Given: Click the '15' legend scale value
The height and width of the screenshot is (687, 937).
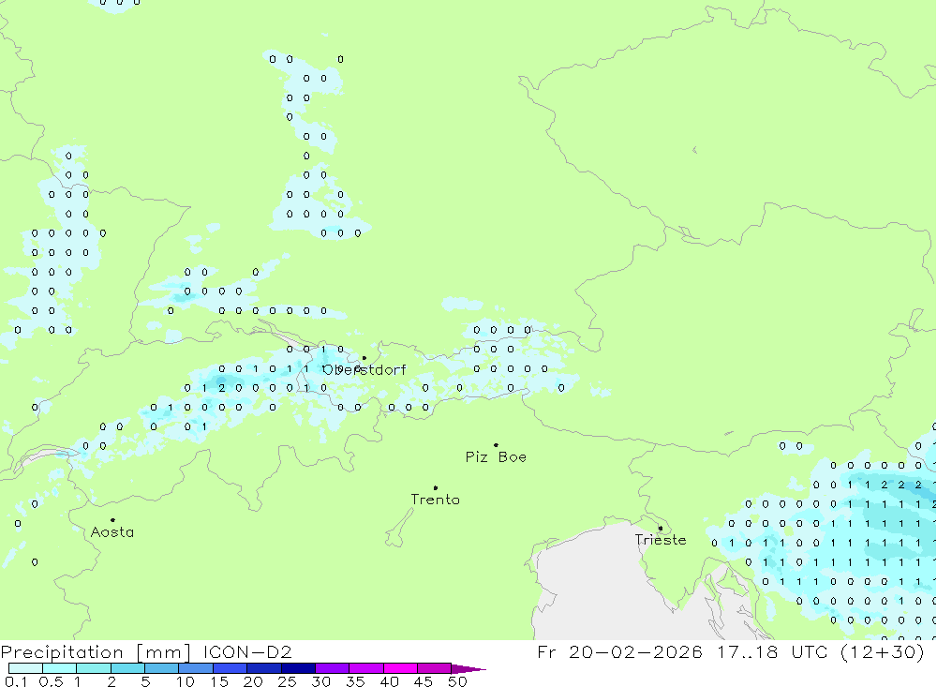Looking at the screenshot, I should (x=219, y=681).
